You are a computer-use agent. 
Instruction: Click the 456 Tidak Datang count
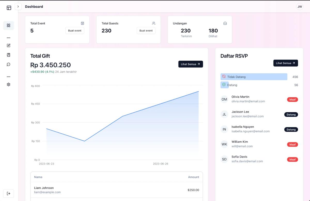tap(295, 77)
